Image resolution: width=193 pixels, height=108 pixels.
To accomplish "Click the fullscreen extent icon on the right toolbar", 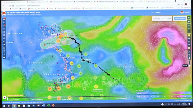I will tap(189, 32).
